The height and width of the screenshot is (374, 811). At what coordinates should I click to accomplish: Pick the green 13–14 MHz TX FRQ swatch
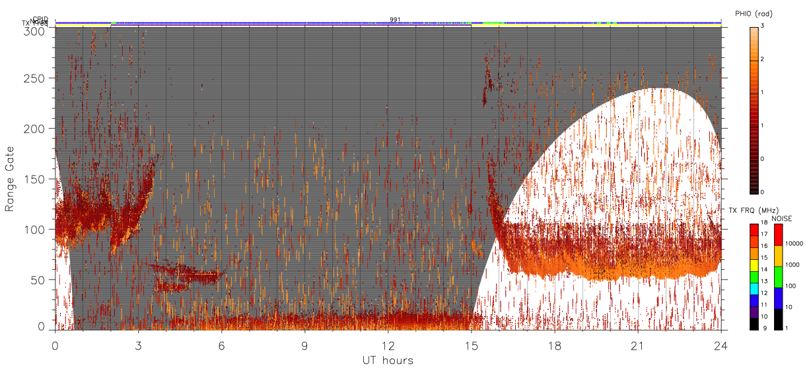pos(754,277)
